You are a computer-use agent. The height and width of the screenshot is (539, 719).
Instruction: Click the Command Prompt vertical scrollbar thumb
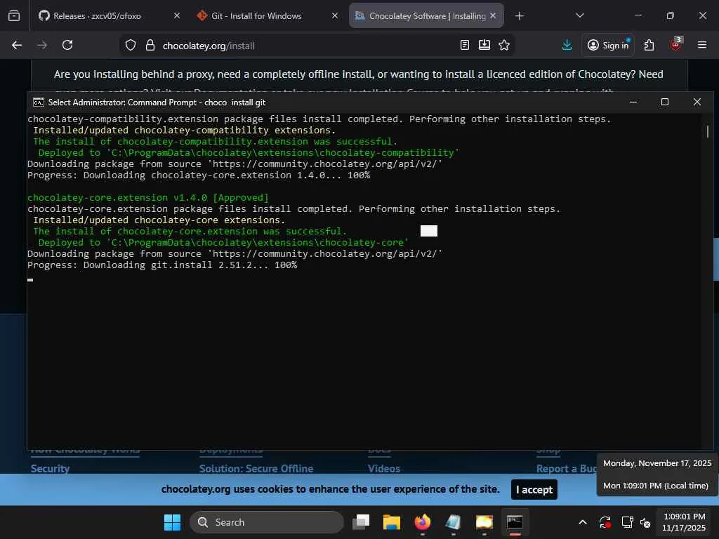[x=708, y=132]
